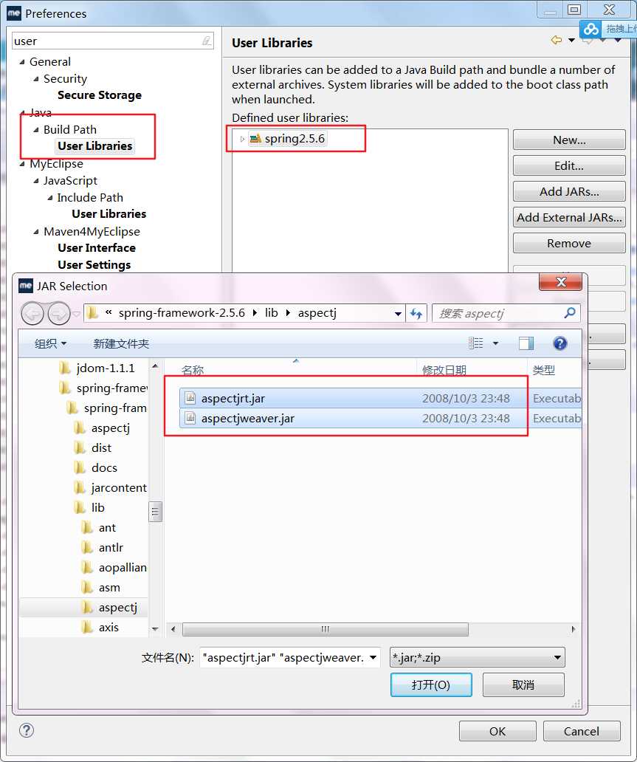Open address bar history dropdown

398,314
